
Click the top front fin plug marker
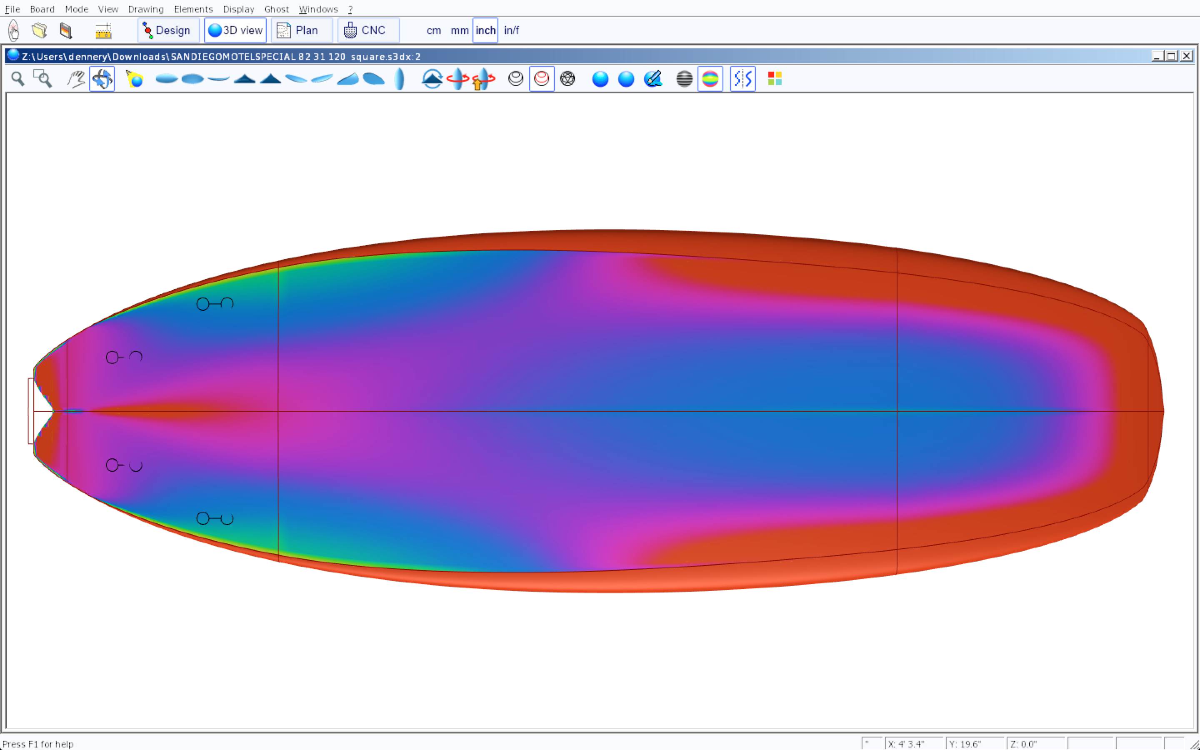point(215,304)
